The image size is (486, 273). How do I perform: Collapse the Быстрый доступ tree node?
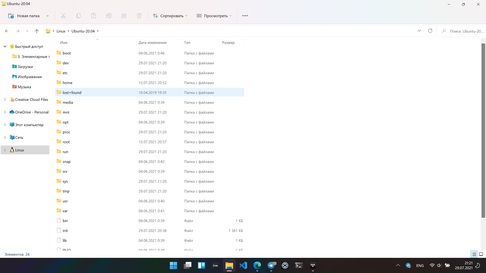(x=5, y=46)
